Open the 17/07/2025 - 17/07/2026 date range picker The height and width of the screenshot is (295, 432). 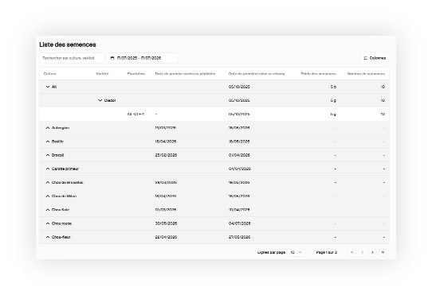[142, 58]
